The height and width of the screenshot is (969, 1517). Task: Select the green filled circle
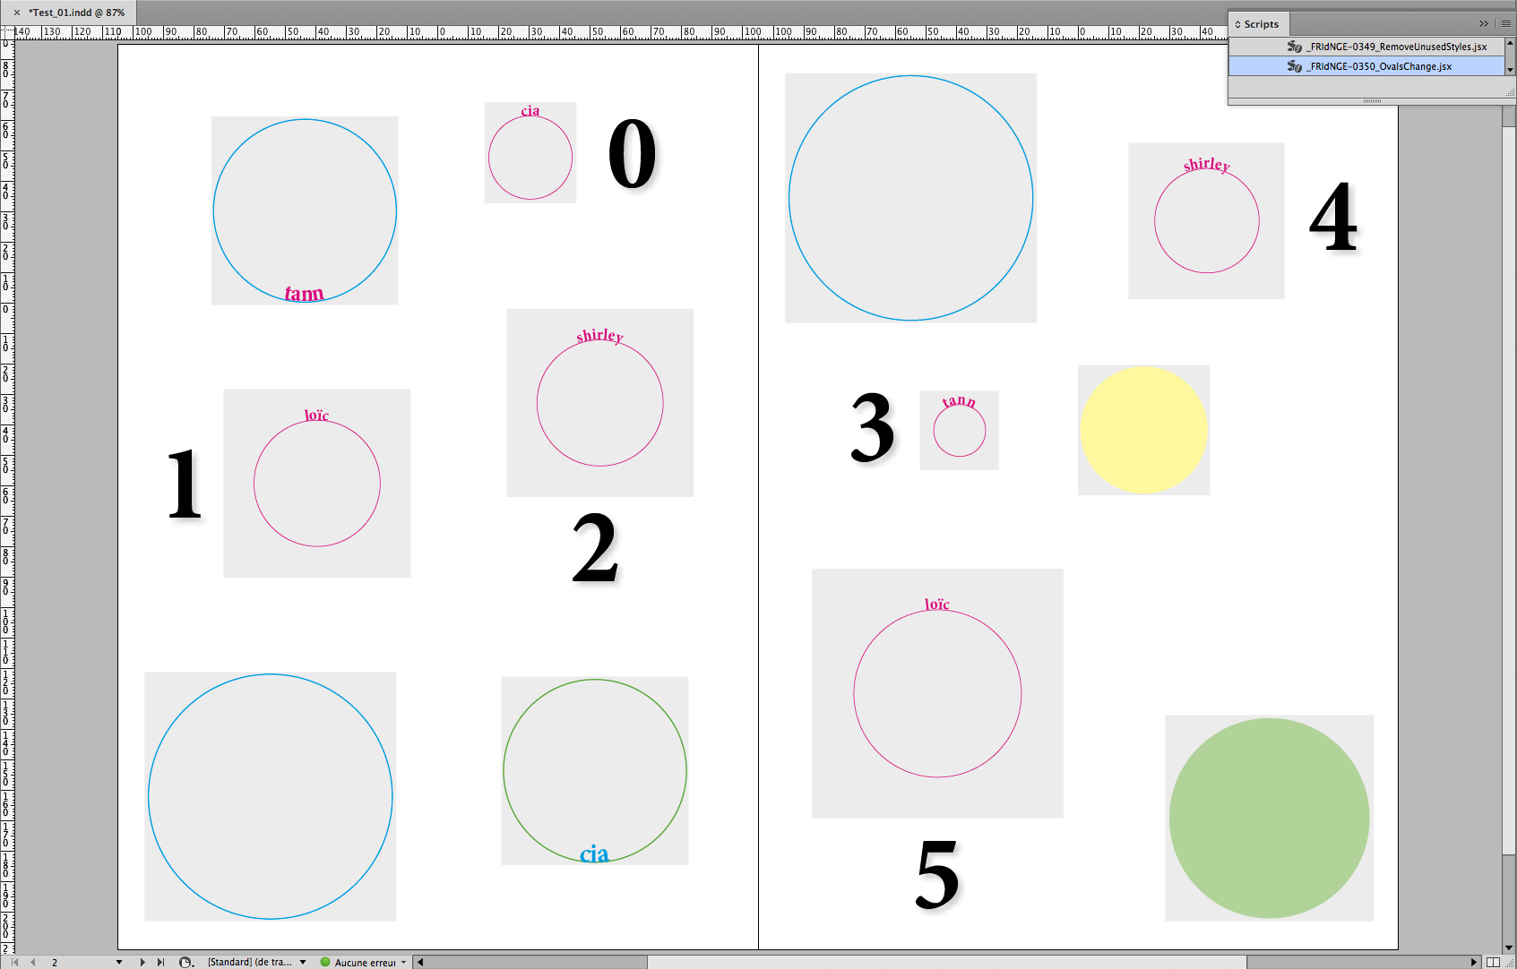click(x=1269, y=818)
